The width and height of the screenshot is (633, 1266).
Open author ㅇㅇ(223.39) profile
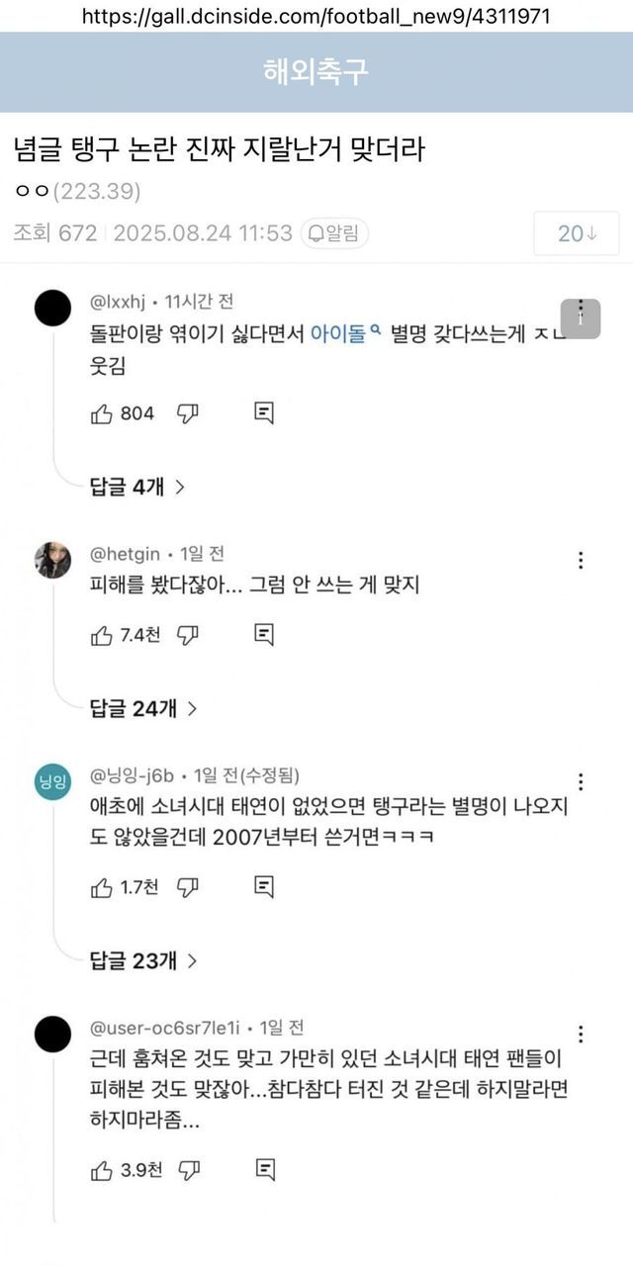click(77, 191)
